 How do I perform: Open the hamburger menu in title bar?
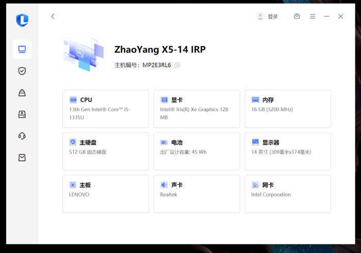point(313,16)
